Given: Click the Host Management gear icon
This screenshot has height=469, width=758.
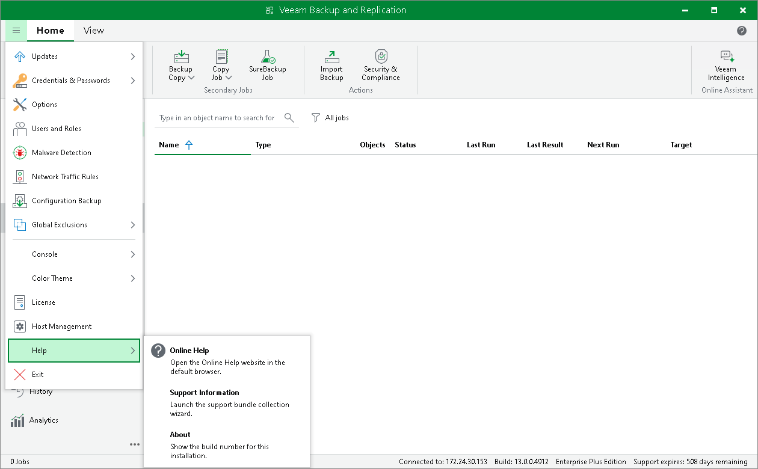Looking at the screenshot, I should coord(20,326).
